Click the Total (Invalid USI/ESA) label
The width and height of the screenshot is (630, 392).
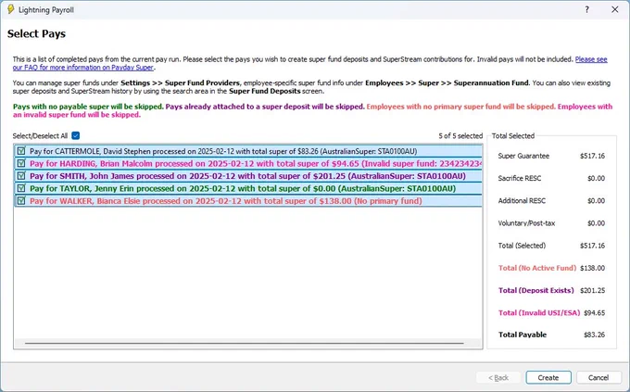539,313
